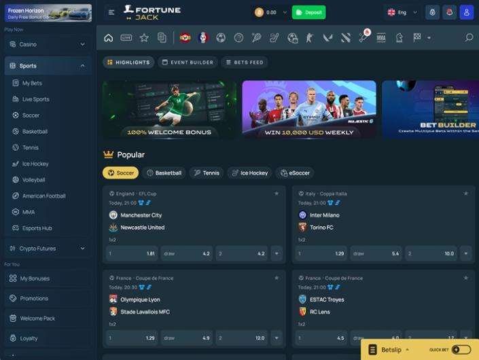Viewport: 479px width, 360px height.
Task: Open Live Sports in the sidebar
Action: [x=35, y=99]
